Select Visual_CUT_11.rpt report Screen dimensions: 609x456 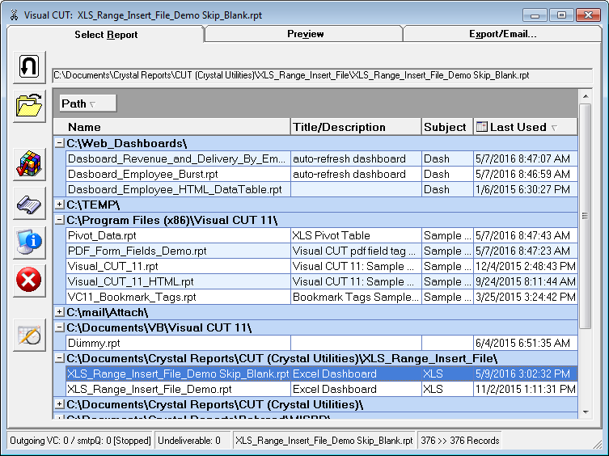tap(321, 266)
